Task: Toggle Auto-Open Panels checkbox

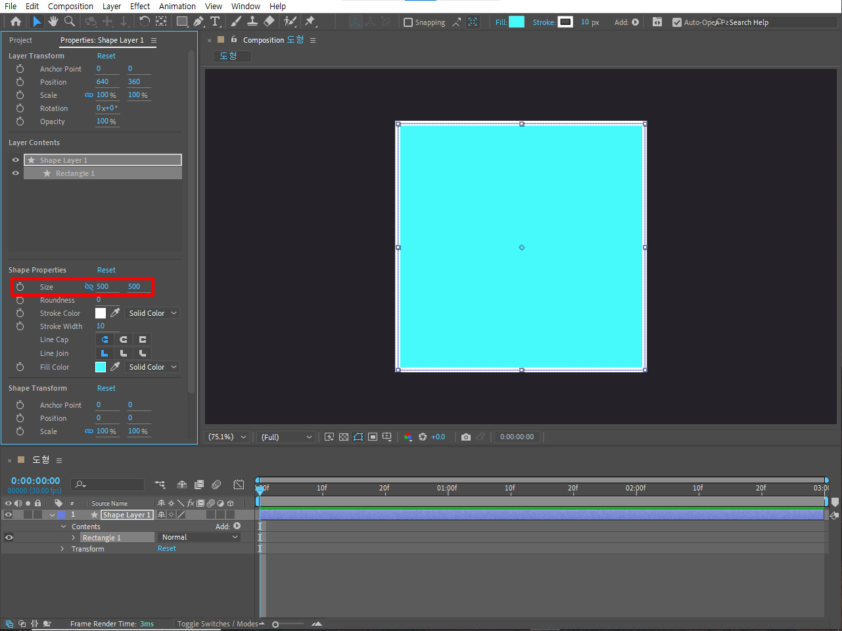Action: tap(677, 22)
